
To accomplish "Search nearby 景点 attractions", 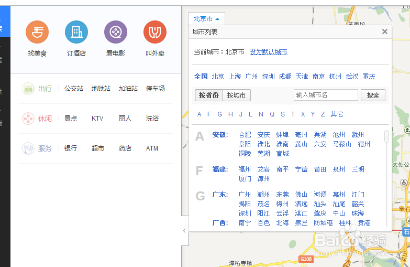I will point(71,119).
